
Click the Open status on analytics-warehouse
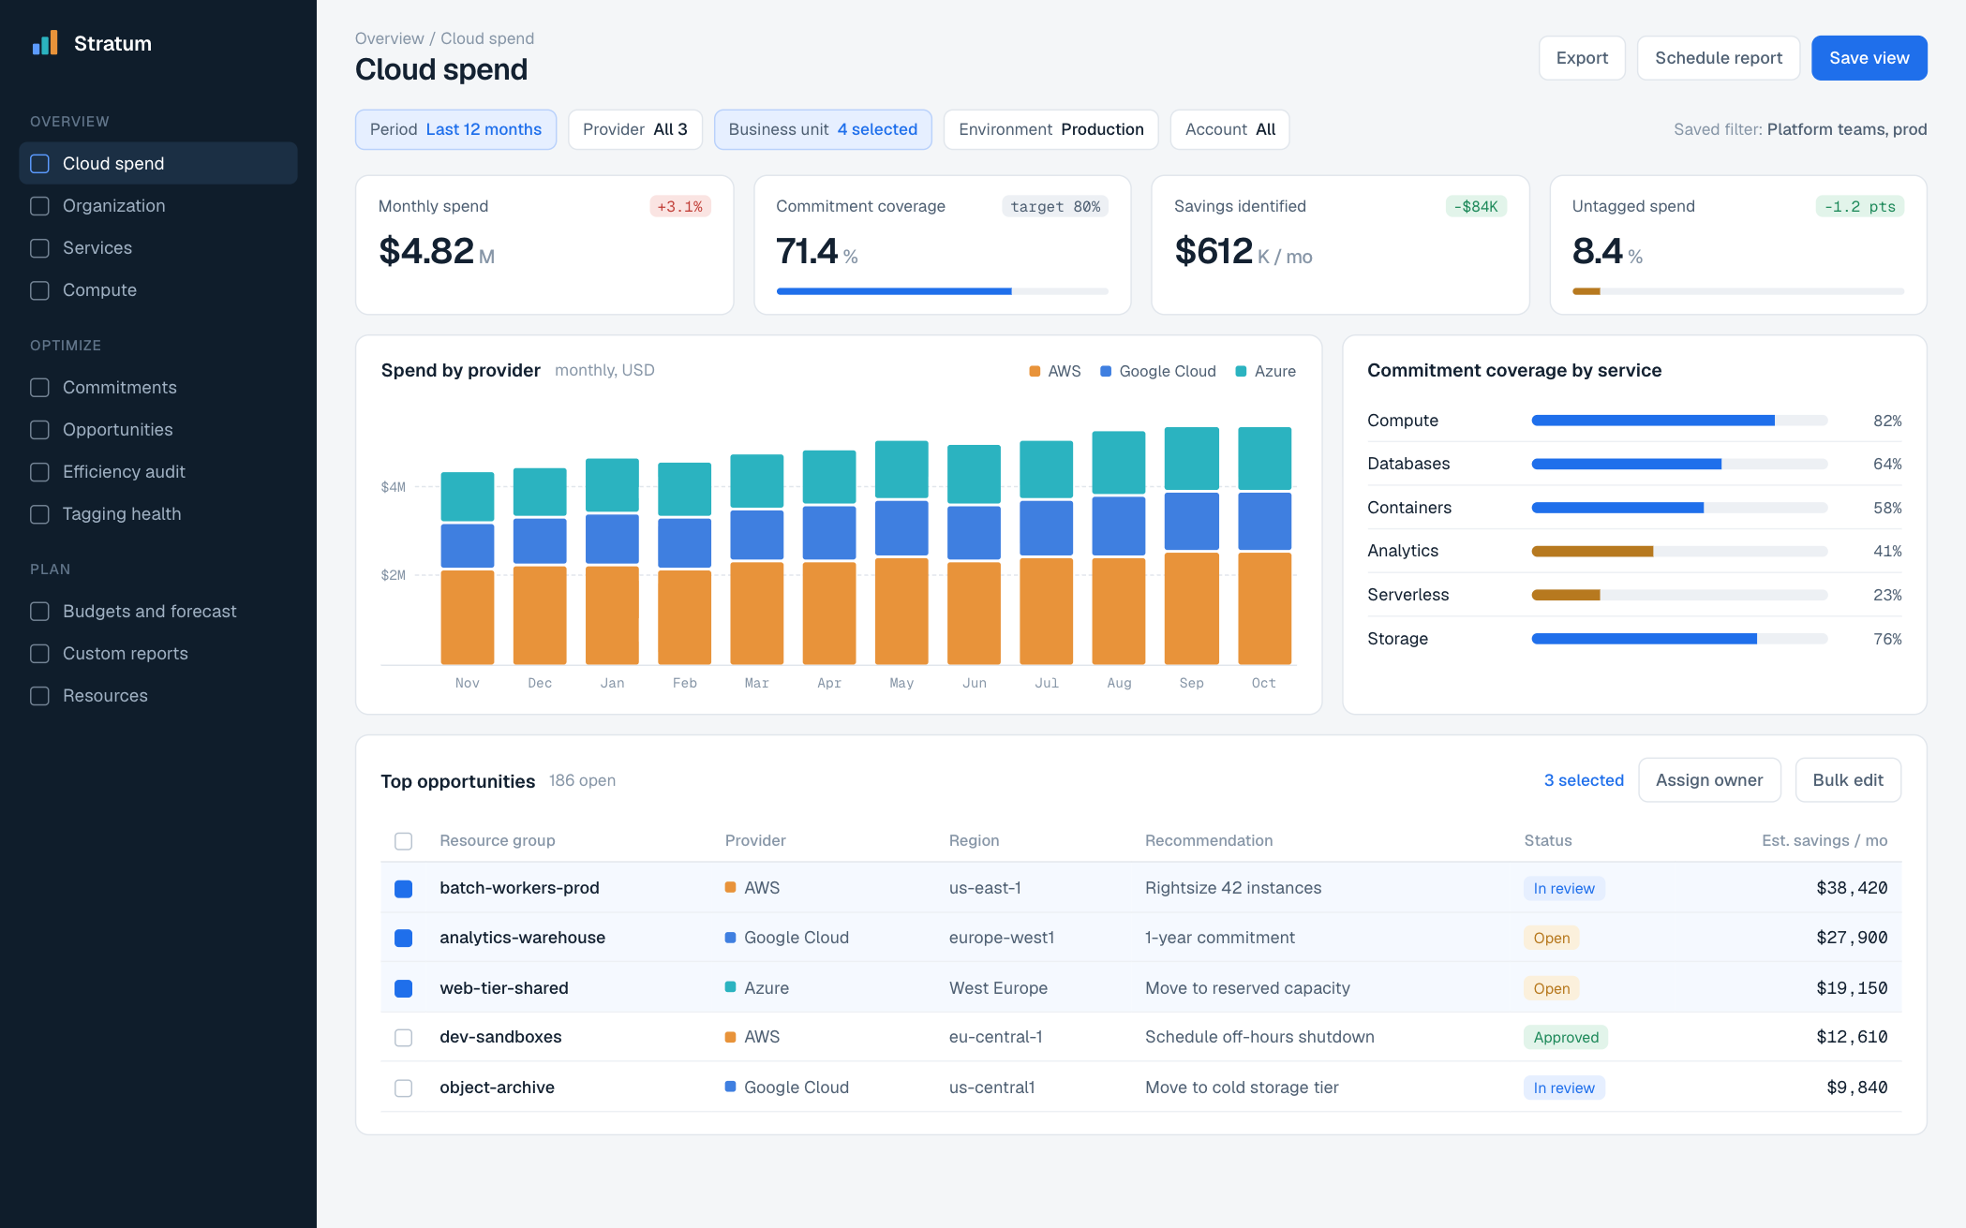[1552, 938]
